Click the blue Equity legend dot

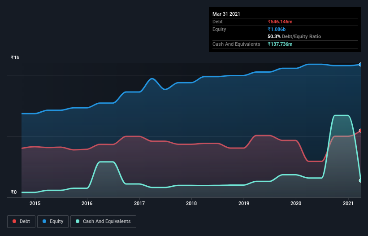[44, 221]
